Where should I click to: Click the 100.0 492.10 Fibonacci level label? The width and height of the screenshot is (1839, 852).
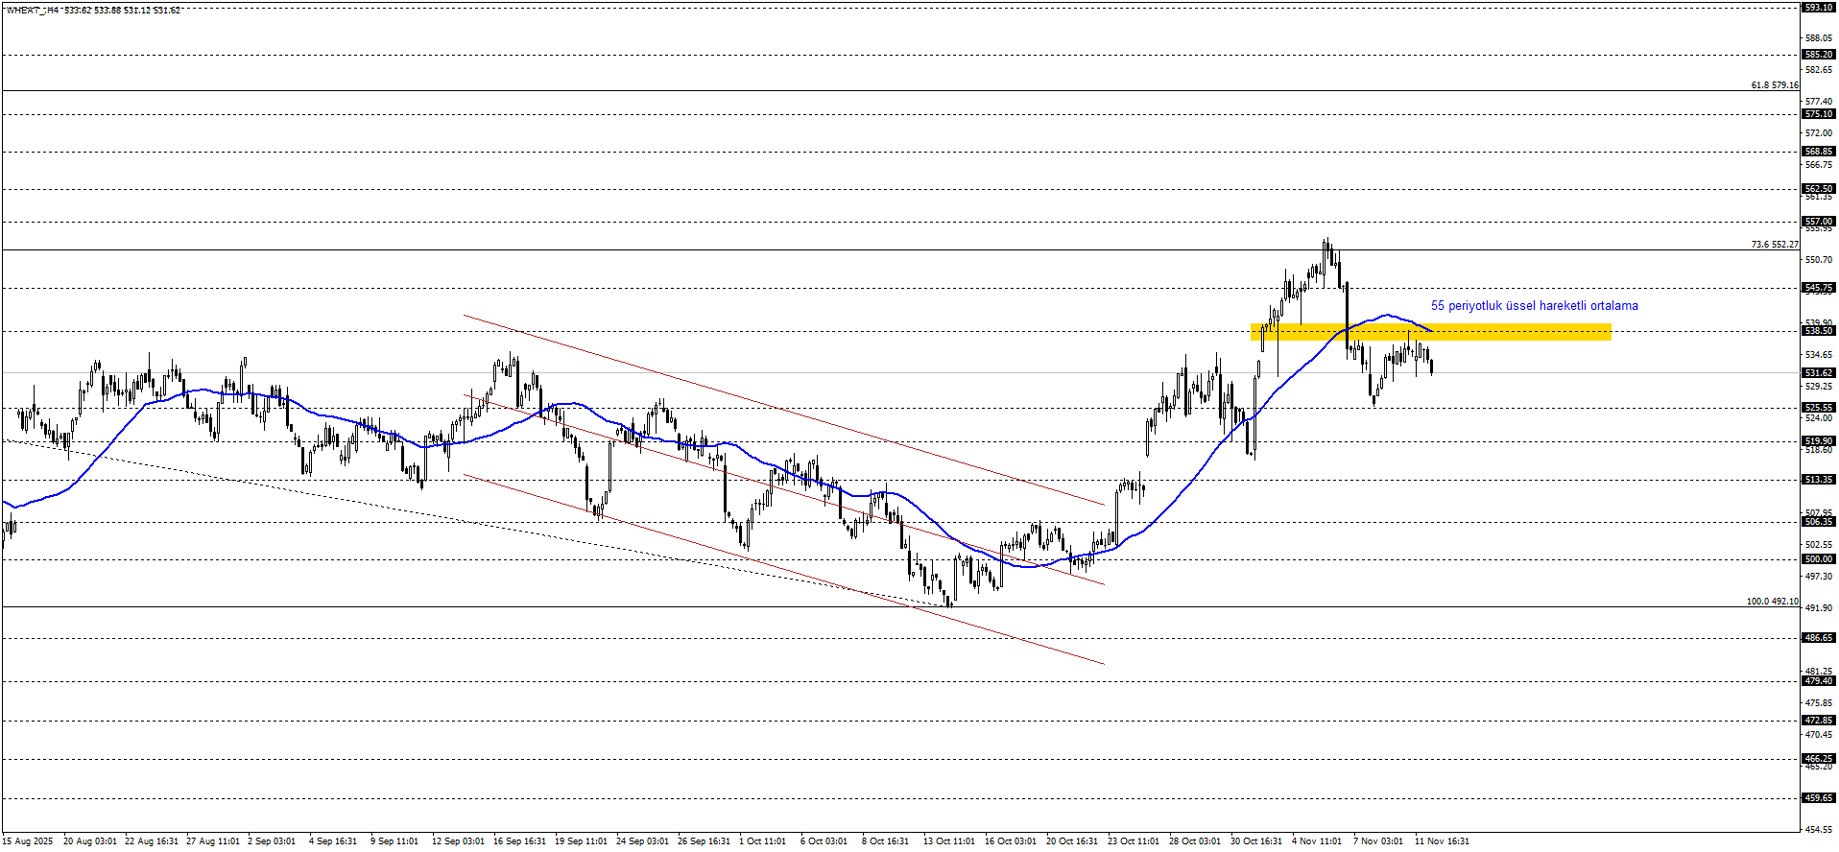1772,602
